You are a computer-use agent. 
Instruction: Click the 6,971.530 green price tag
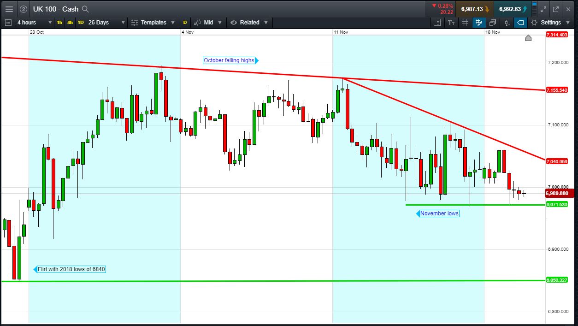point(556,204)
